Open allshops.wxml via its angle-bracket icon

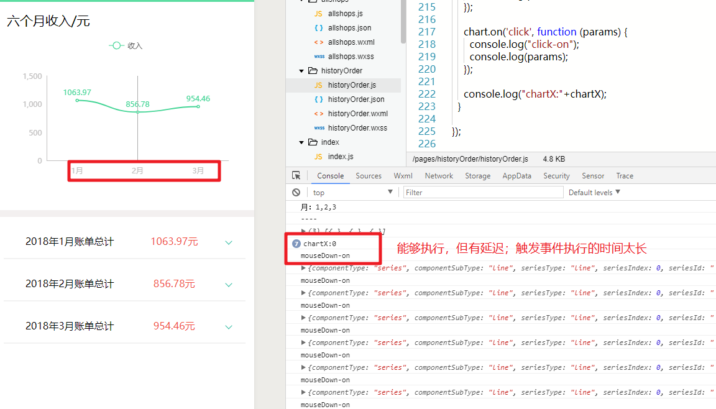click(319, 42)
